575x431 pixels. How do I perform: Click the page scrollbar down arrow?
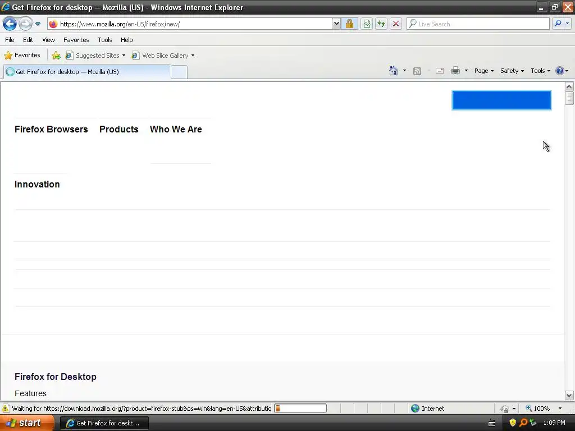pos(569,396)
